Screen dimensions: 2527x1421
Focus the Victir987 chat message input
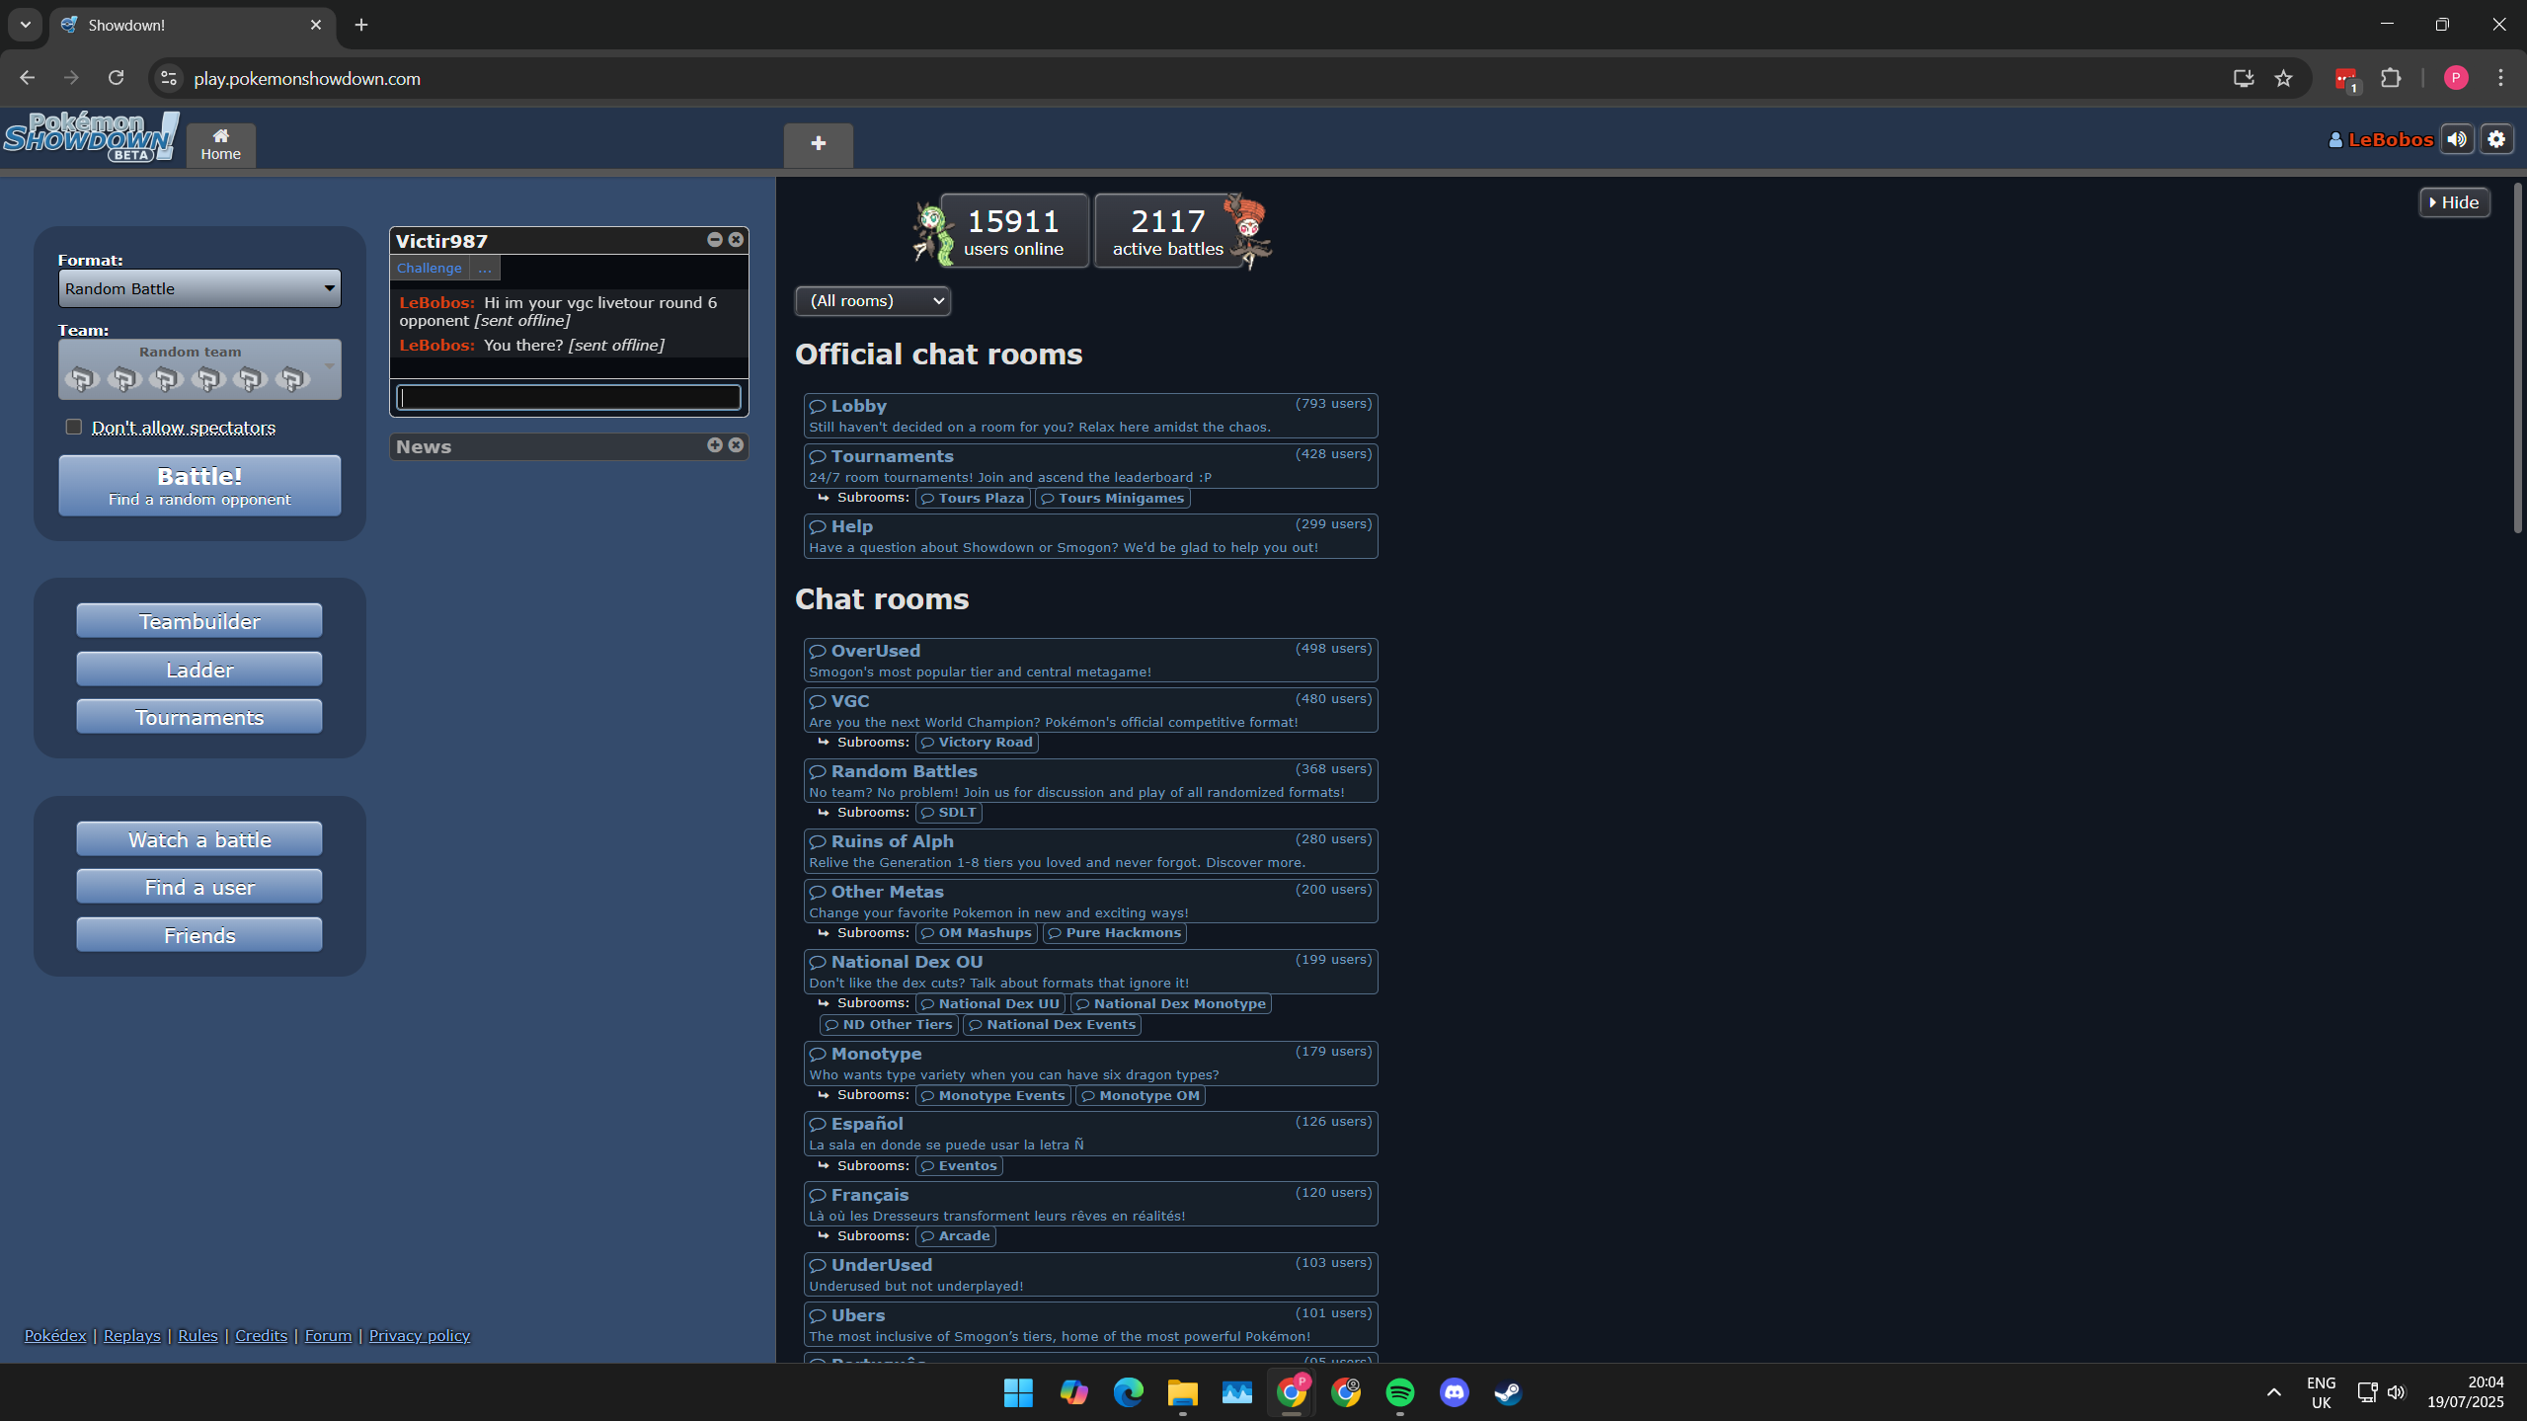(x=569, y=397)
